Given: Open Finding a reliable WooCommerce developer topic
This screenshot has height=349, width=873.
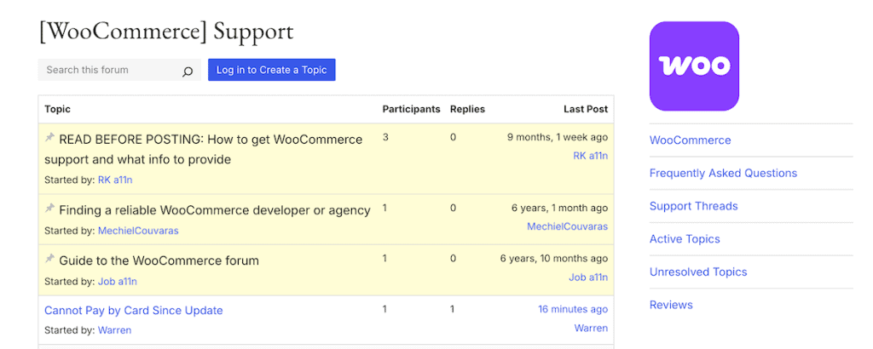Looking at the screenshot, I should [x=214, y=210].
